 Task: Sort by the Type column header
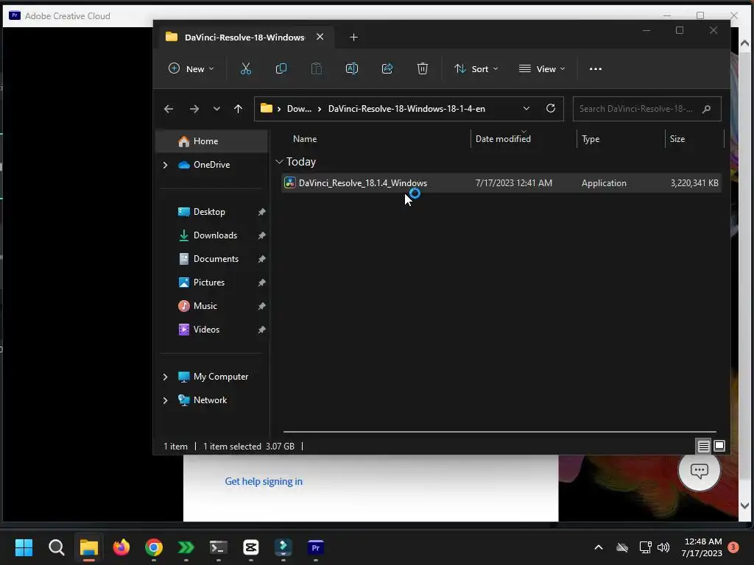(591, 139)
